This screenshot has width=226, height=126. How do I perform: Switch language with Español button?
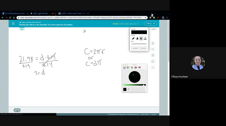(153, 29)
